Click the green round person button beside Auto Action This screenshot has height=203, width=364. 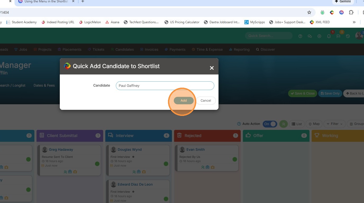pyautogui.click(x=284, y=124)
